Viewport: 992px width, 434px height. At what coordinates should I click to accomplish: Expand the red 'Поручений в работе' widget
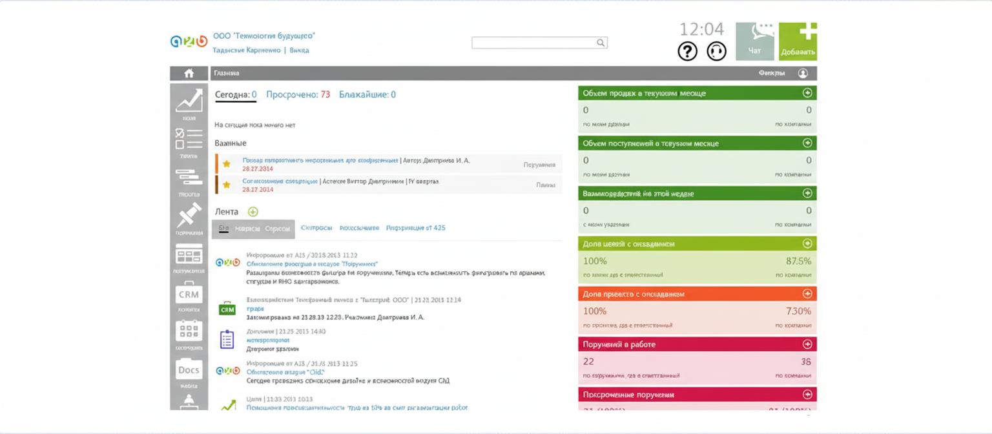(x=807, y=344)
